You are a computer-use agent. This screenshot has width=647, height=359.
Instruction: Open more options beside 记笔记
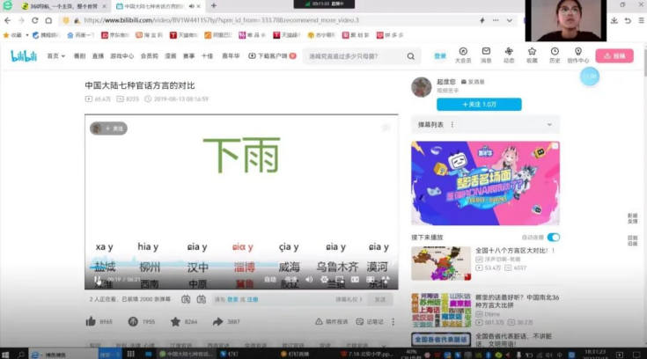point(393,322)
